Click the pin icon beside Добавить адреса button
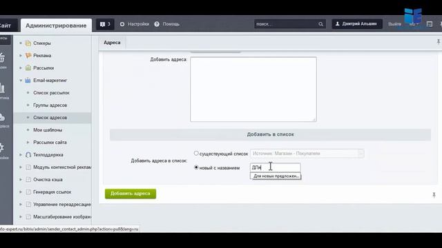This screenshot has width=442, height=248. (x=434, y=194)
